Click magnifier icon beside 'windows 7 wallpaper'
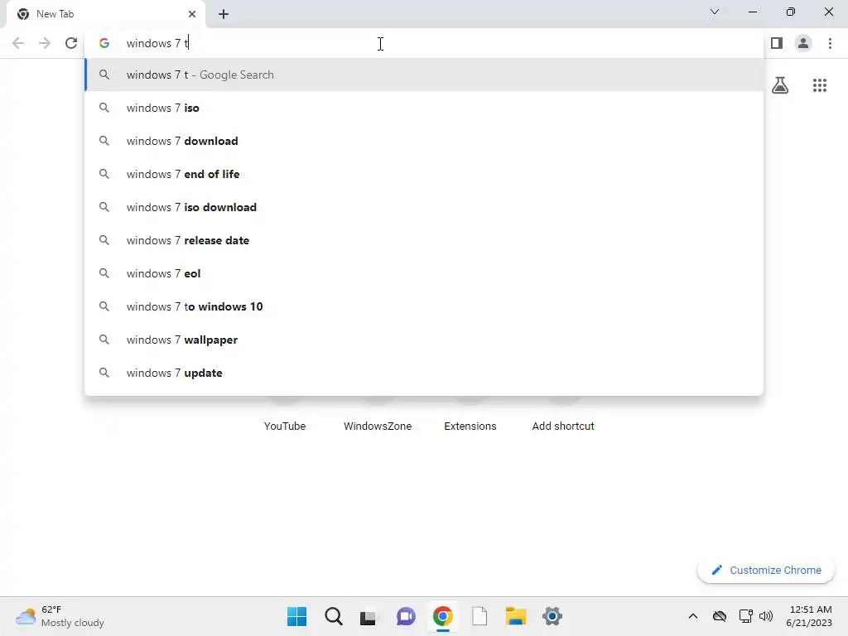The width and height of the screenshot is (848, 636). click(104, 340)
